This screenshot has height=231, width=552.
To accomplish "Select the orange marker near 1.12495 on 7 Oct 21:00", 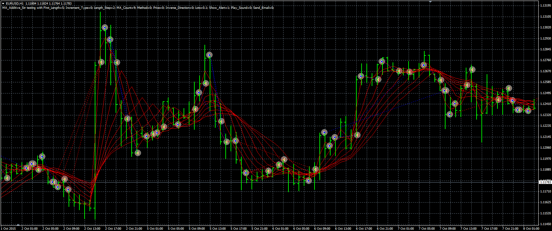I will point(509,88).
